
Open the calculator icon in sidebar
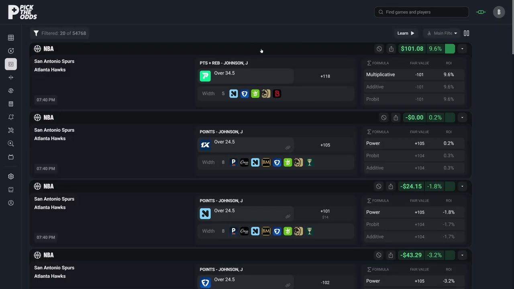coord(11,104)
